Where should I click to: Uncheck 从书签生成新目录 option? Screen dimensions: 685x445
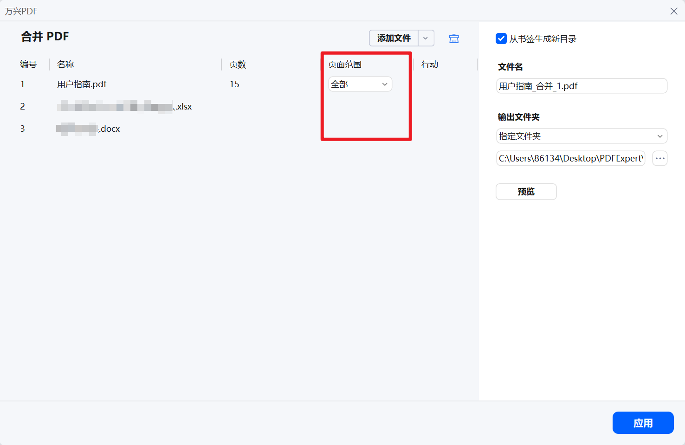tap(501, 39)
